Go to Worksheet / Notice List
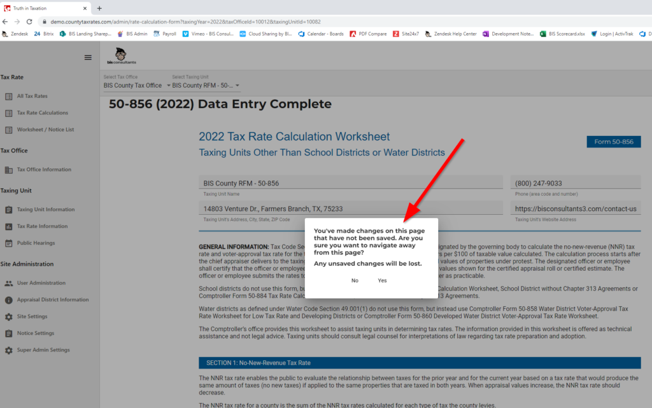Screen dimensions: 652x408 click(45, 130)
